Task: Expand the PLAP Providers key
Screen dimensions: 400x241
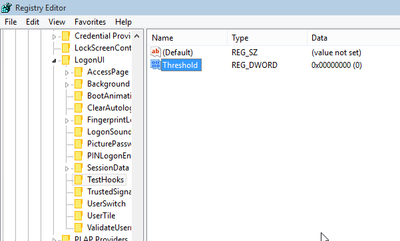Action: [x=54, y=240]
